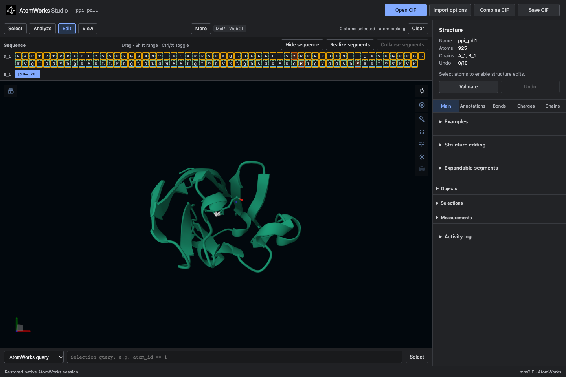Click the Combine CIF button
Viewport: 566px width, 377px height.
pos(494,10)
